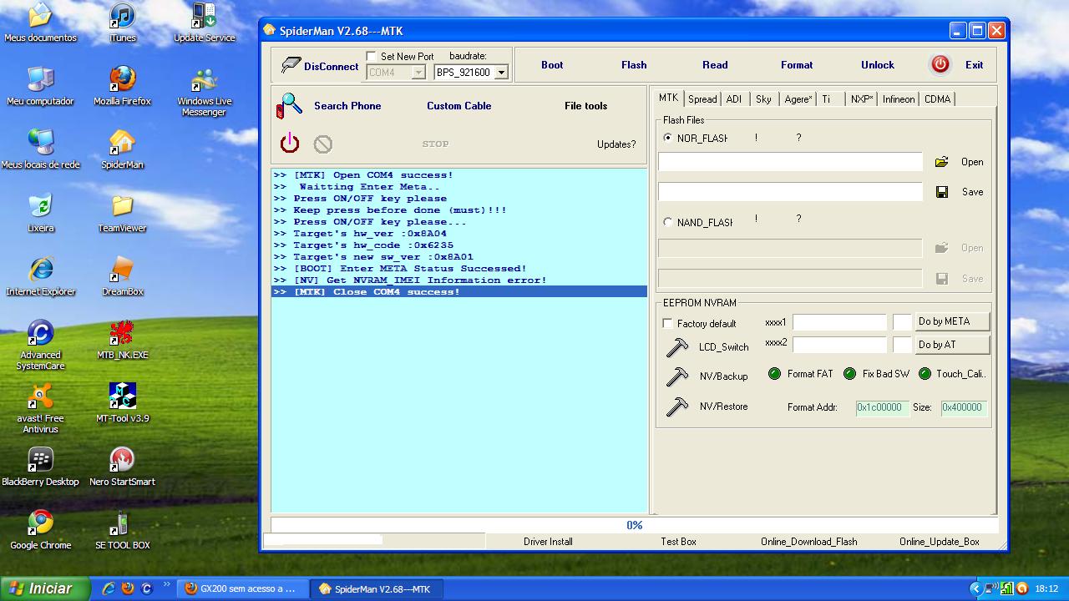Open File tools
This screenshot has width=1069, height=601.
585,106
